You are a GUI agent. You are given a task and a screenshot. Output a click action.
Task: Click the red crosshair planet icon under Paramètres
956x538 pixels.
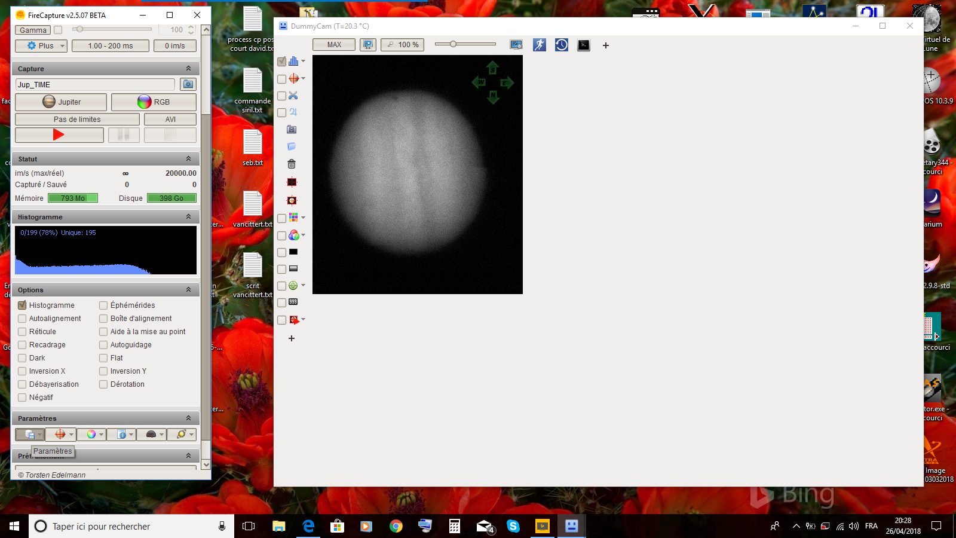[x=60, y=435]
